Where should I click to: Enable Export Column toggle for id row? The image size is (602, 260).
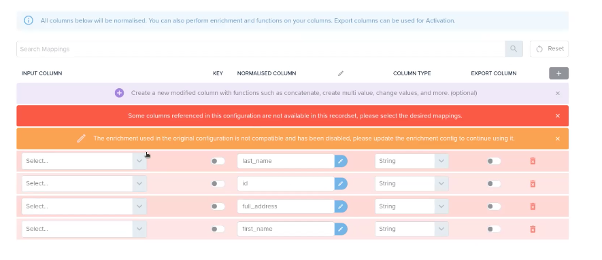(494, 184)
